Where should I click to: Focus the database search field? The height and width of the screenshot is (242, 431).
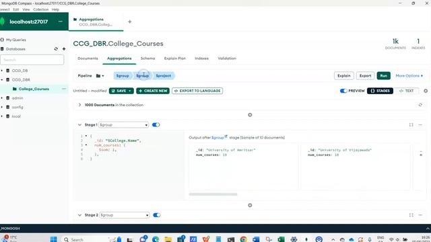click(x=32, y=60)
